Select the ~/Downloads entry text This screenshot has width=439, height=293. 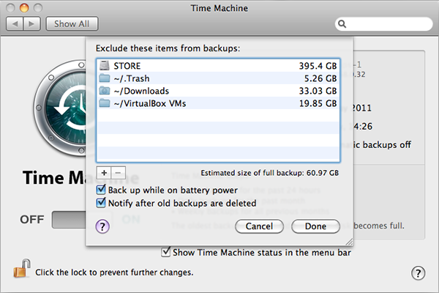(141, 91)
